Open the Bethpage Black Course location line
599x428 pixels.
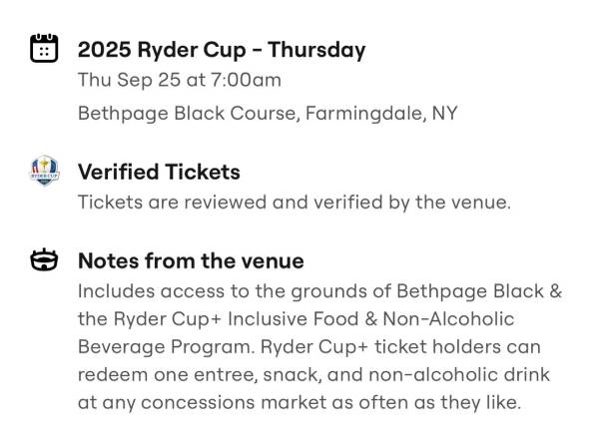pyautogui.click(x=268, y=114)
